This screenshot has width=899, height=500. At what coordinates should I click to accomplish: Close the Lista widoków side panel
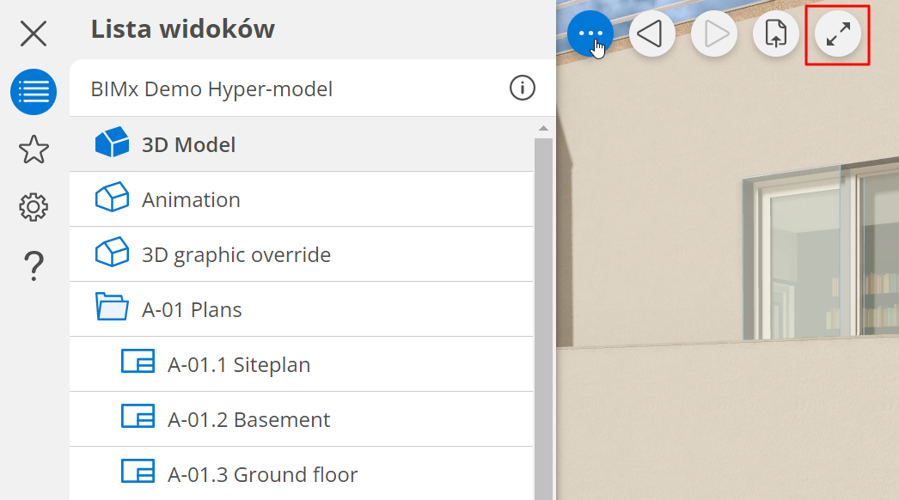coord(34,34)
